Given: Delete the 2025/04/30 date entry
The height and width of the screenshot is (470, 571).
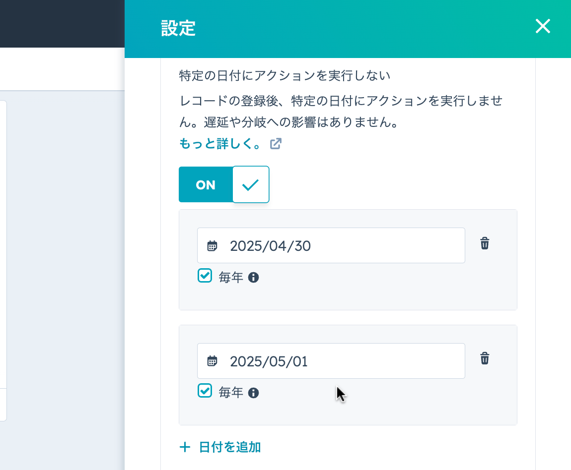Looking at the screenshot, I should click(x=485, y=243).
